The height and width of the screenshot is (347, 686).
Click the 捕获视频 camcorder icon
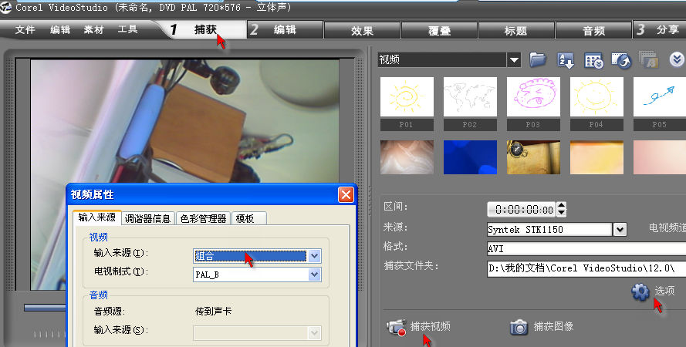[397, 327]
